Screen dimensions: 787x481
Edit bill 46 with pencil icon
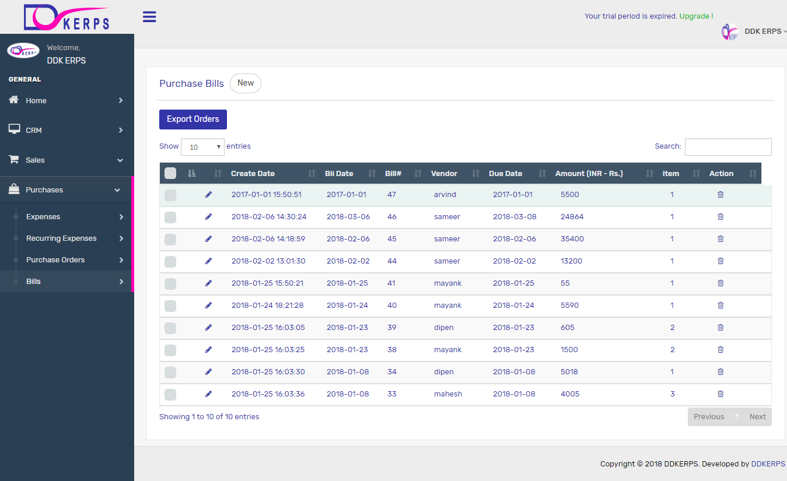(209, 217)
